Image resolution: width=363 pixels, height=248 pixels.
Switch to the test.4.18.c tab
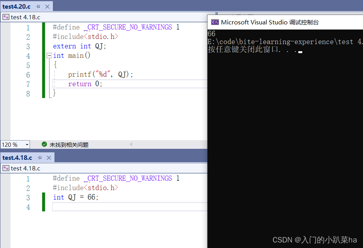(17, 157)
